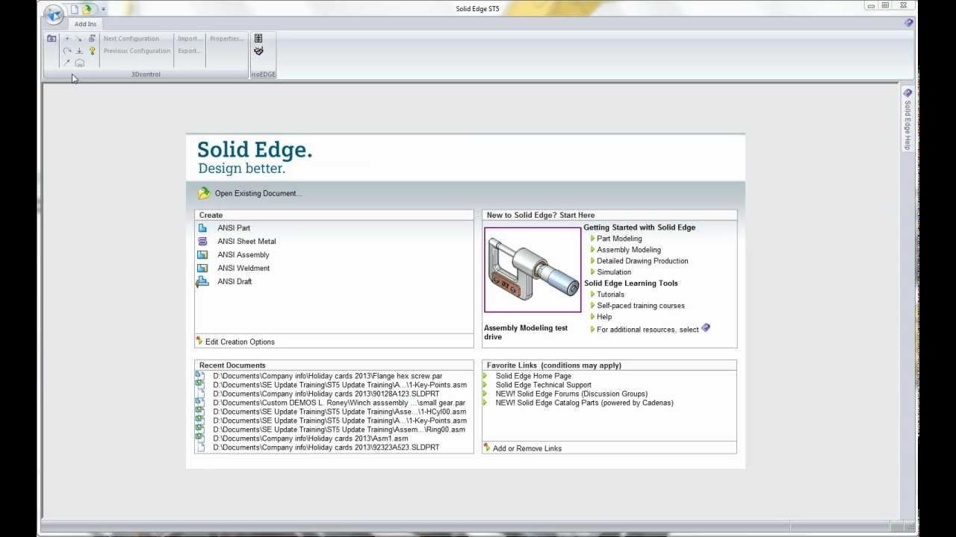Open Detailed Drawing Production link
Viewport: 956px width, 537px height.
pyautogui.click(x=642, y=261)
